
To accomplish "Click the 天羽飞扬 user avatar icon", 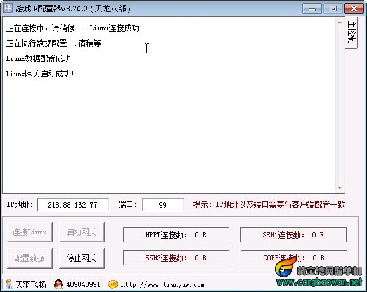I will [x=9, y=284].
